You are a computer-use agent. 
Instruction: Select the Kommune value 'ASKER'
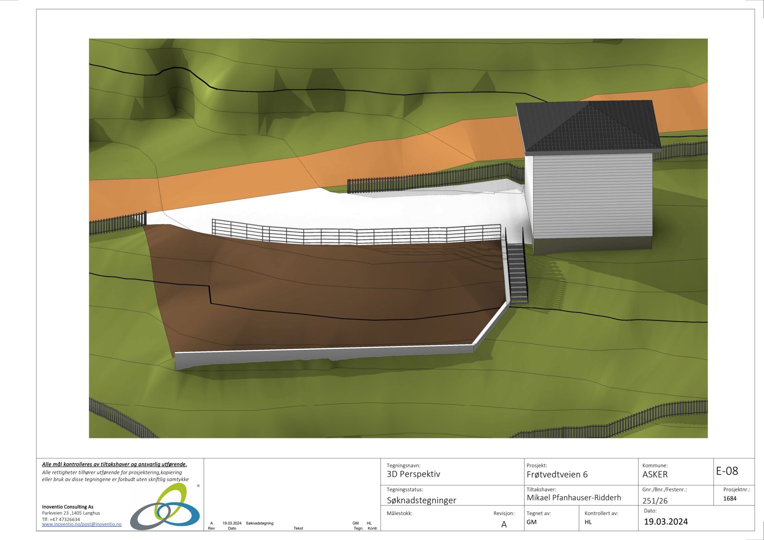pyautogui.click(x=656, y=474)
